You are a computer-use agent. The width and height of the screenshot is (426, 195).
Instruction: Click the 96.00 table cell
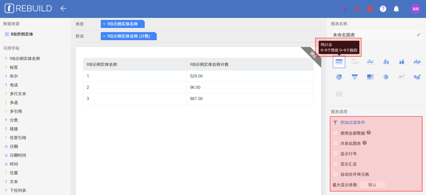250,87
